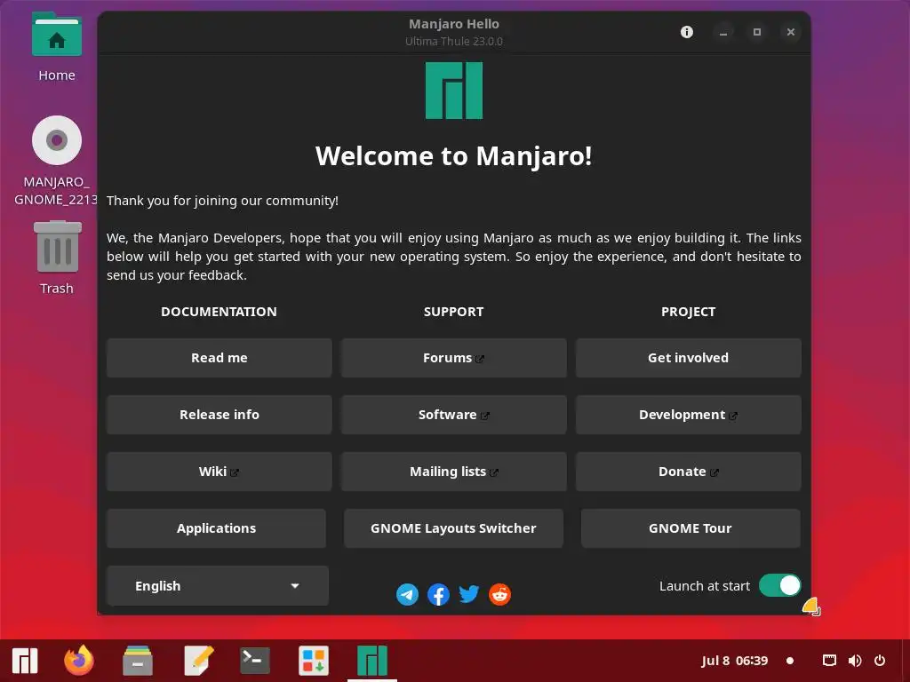Launch Firefox from the taskbar
The width and height of the screenshot is (910, 682).
(x=79, y=661)
